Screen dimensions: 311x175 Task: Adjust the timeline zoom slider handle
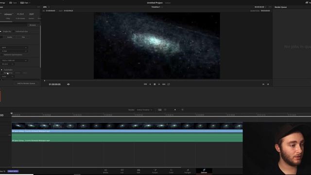(x=175, y=110)
